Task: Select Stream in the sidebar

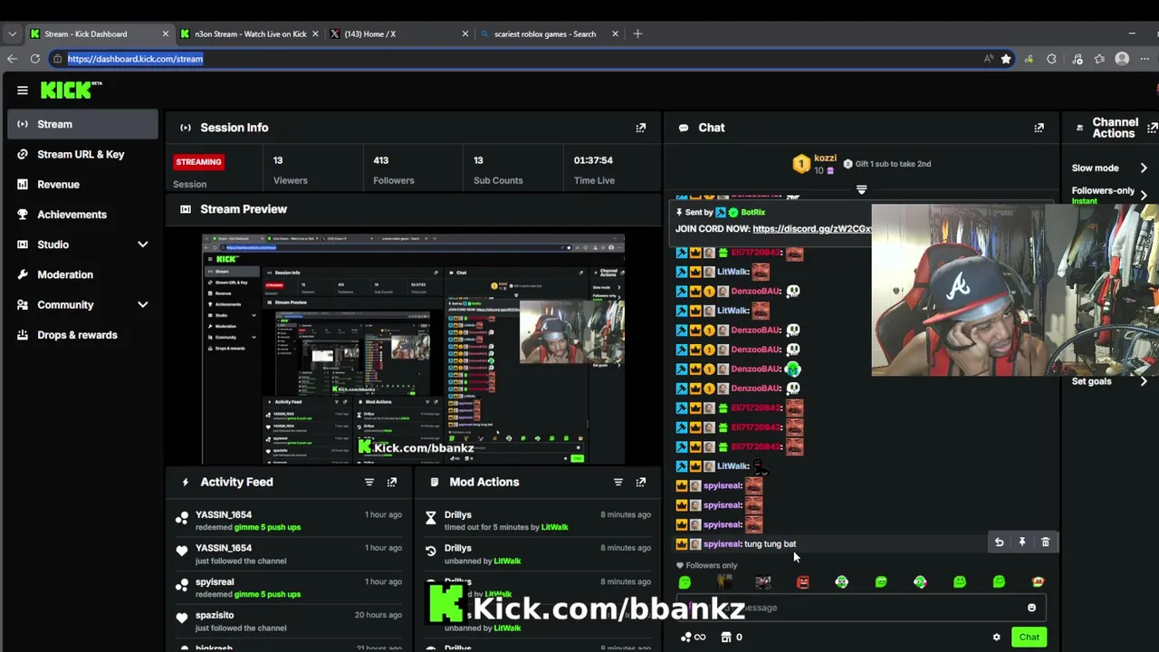Action: 82,124
